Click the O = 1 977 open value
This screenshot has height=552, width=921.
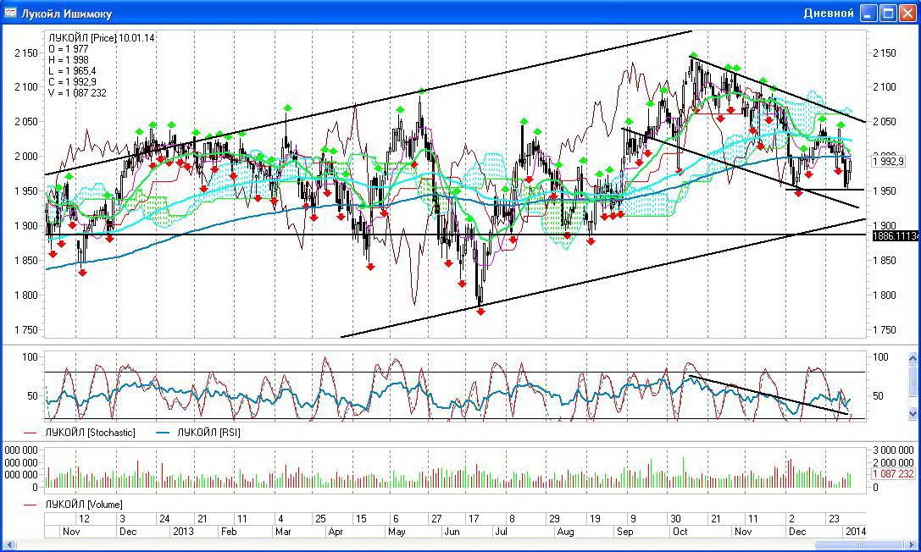point(69,49)
